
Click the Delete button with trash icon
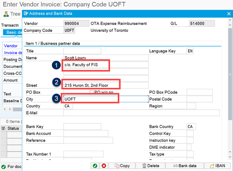(151, 166)
